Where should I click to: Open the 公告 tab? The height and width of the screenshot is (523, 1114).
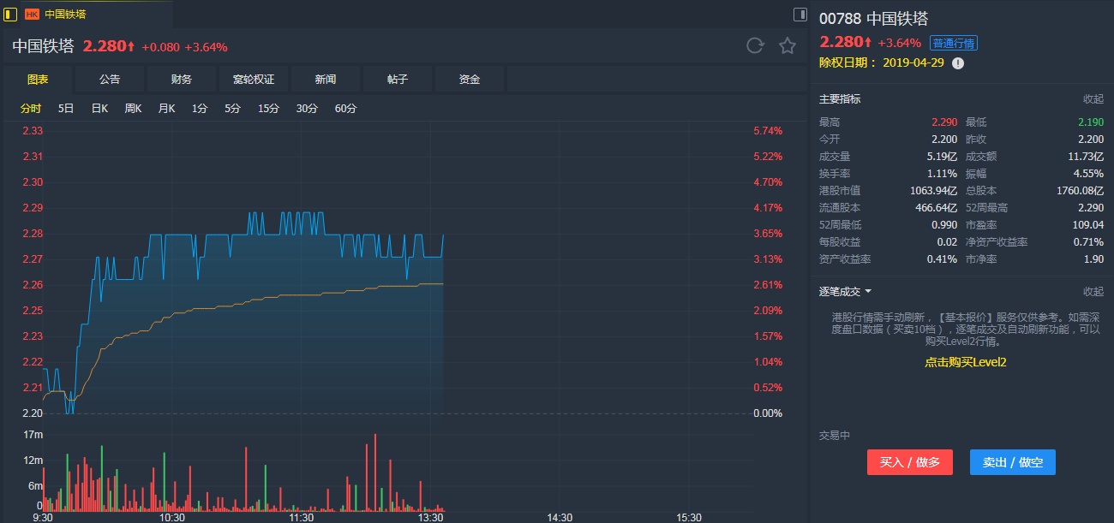click(110, 80)
